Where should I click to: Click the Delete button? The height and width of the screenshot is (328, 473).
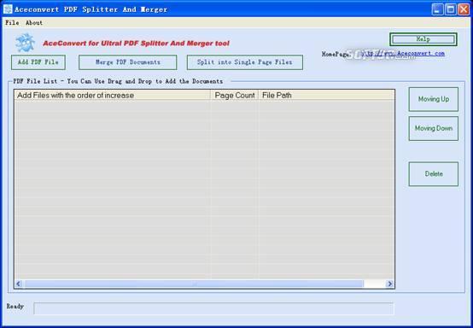434,174
